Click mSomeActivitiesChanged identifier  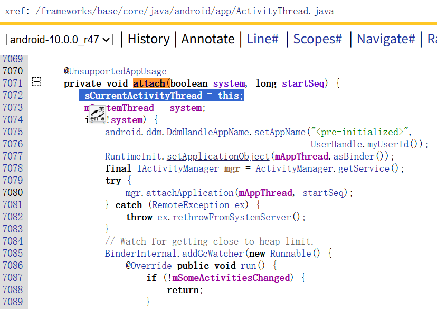coord(231,278)
